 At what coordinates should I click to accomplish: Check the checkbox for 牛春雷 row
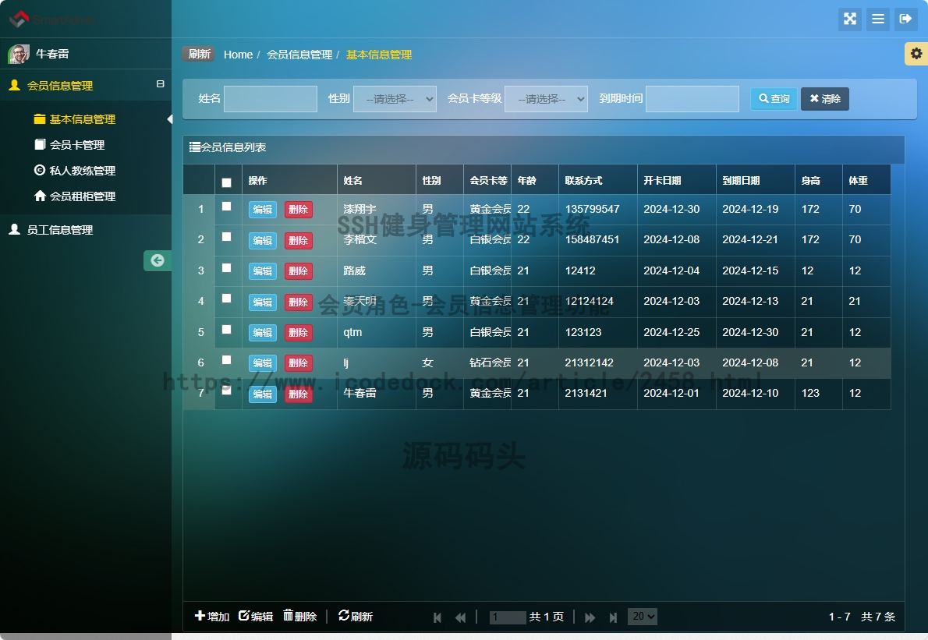pyautogui.click(x=227, y=390)
